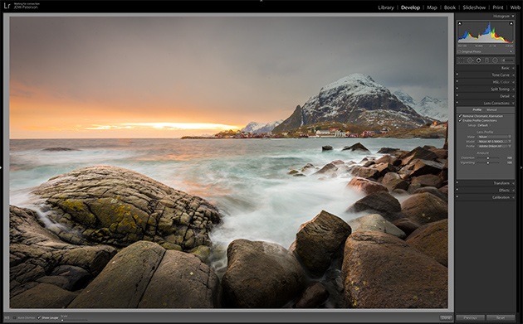Switch to the Manual tab in Lens Corrections
523x324 pixels.
pos(491,109)
